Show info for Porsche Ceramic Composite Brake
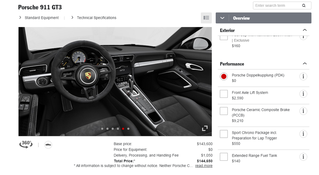319x175 pixels. coord(303,111)
